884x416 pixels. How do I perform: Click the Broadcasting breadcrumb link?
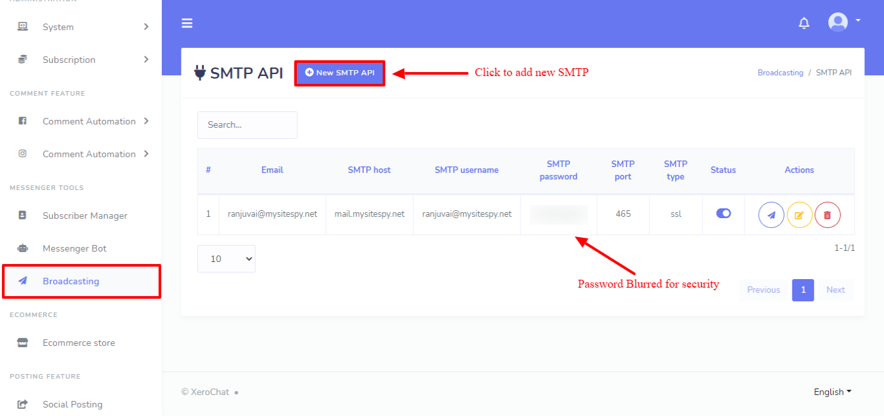tap(780, 73)
